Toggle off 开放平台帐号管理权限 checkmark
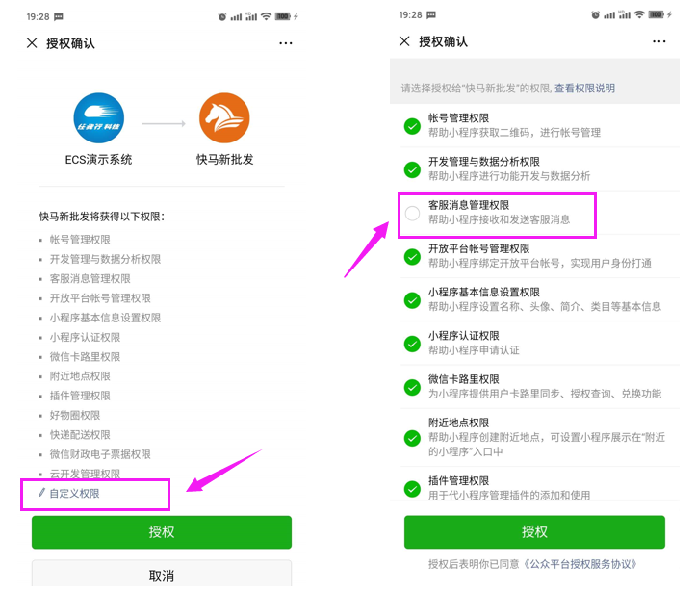The height and width of the screenshot is (590, 696). [412, 257]
